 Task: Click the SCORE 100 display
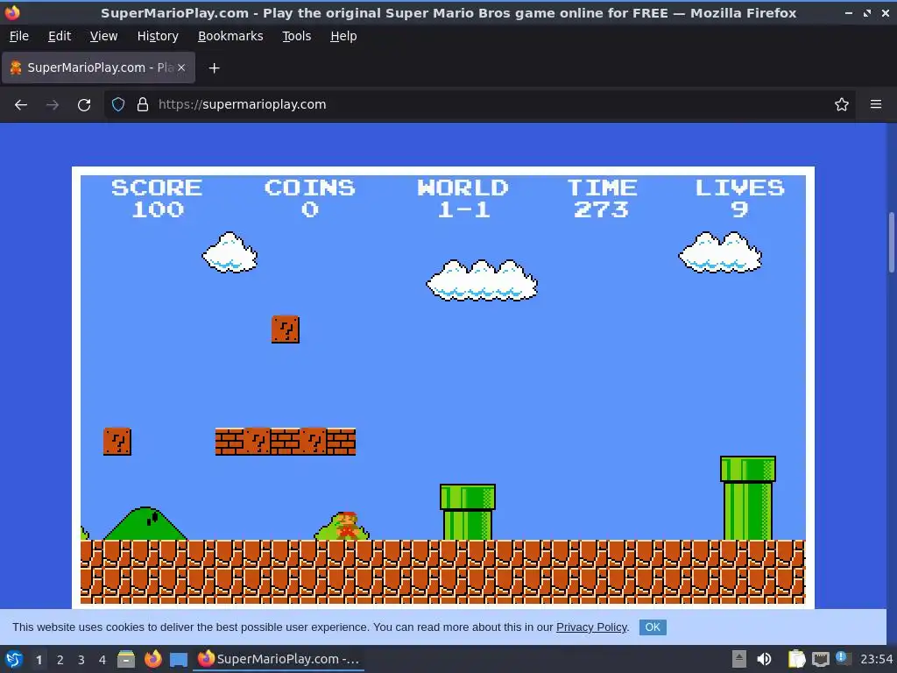pos(157,198)
